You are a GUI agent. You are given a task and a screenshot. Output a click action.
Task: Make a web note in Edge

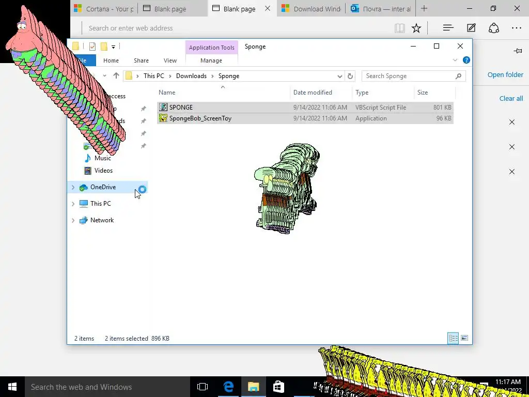click(471, 28)
